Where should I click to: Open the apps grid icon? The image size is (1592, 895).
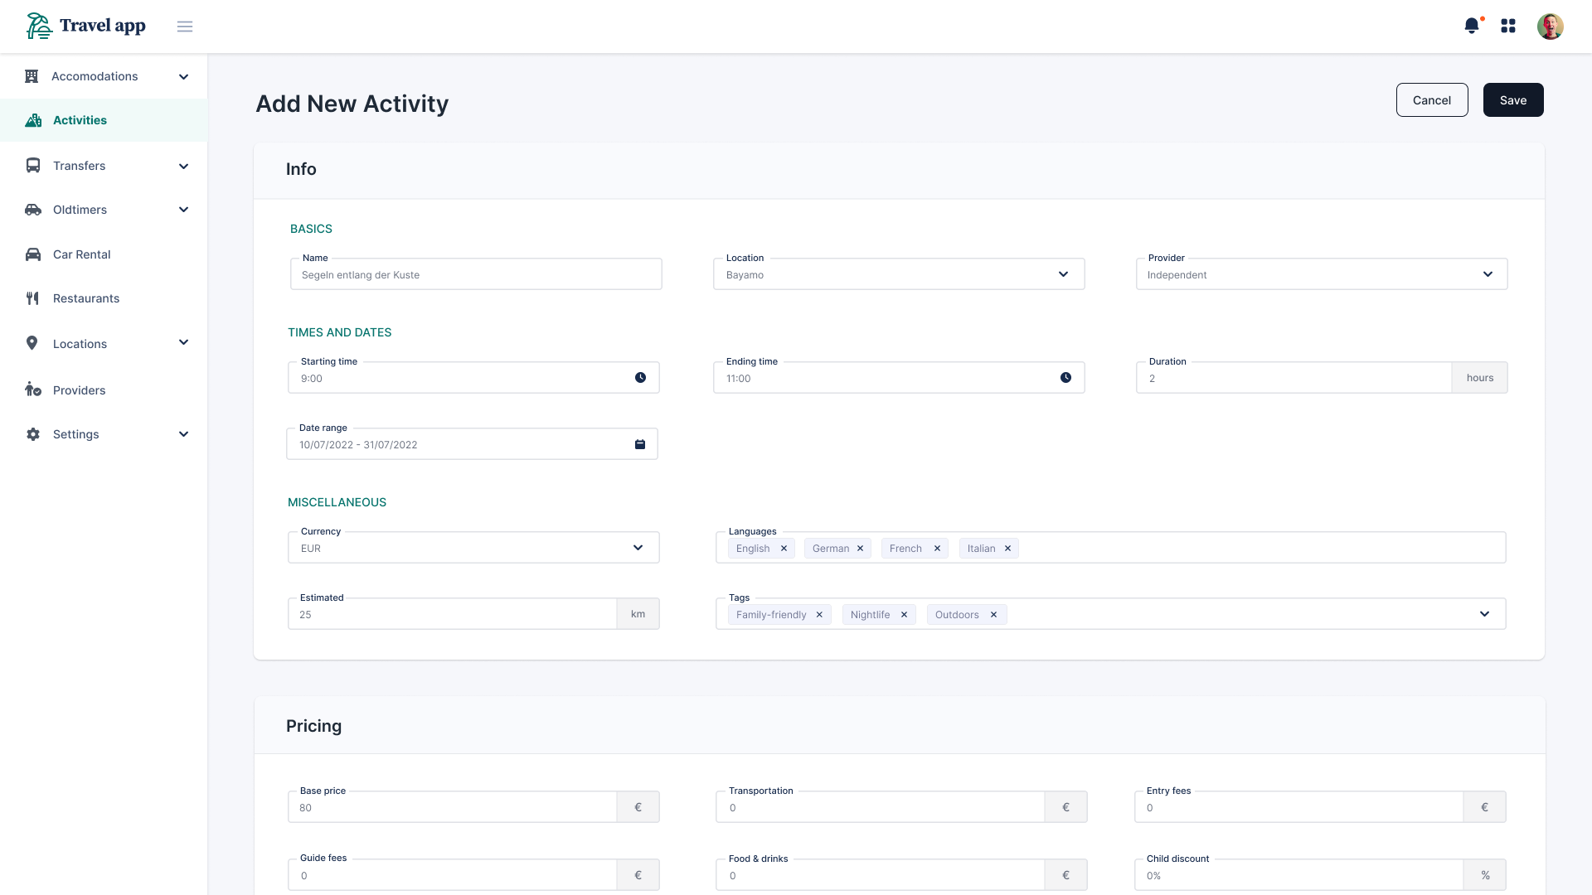(1508, 27)
